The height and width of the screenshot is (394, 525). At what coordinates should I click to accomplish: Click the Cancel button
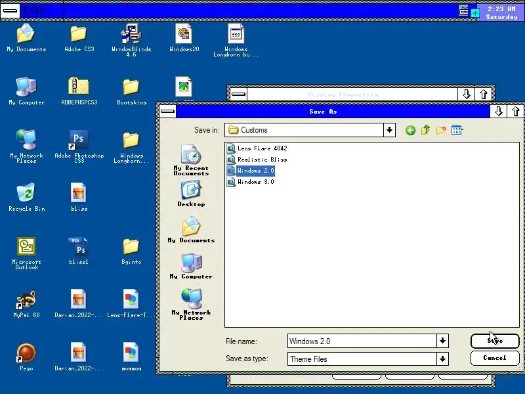495,358
